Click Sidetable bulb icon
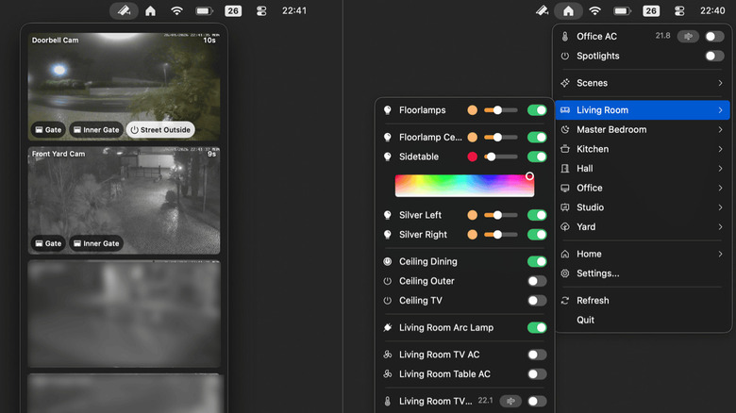The height and width of the screenshot is (413, 736). 387,157
